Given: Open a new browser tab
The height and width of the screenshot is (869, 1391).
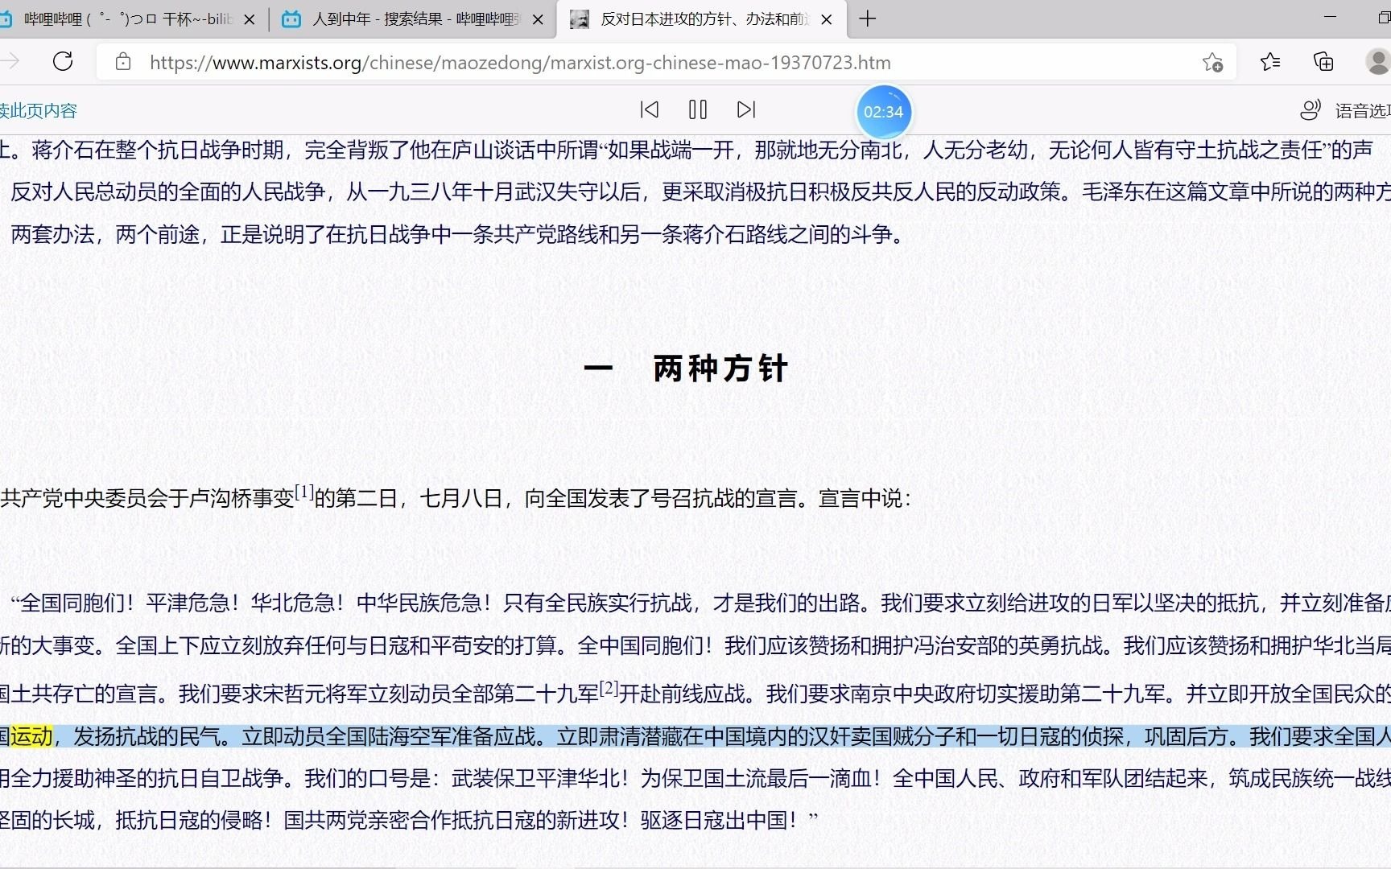Looking at the screenshot, I should (868, 19).
